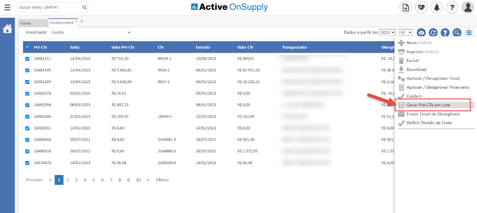The height and width of the screenshot is (213, 477).
Task: Go to Último page link
Action: 162,180
